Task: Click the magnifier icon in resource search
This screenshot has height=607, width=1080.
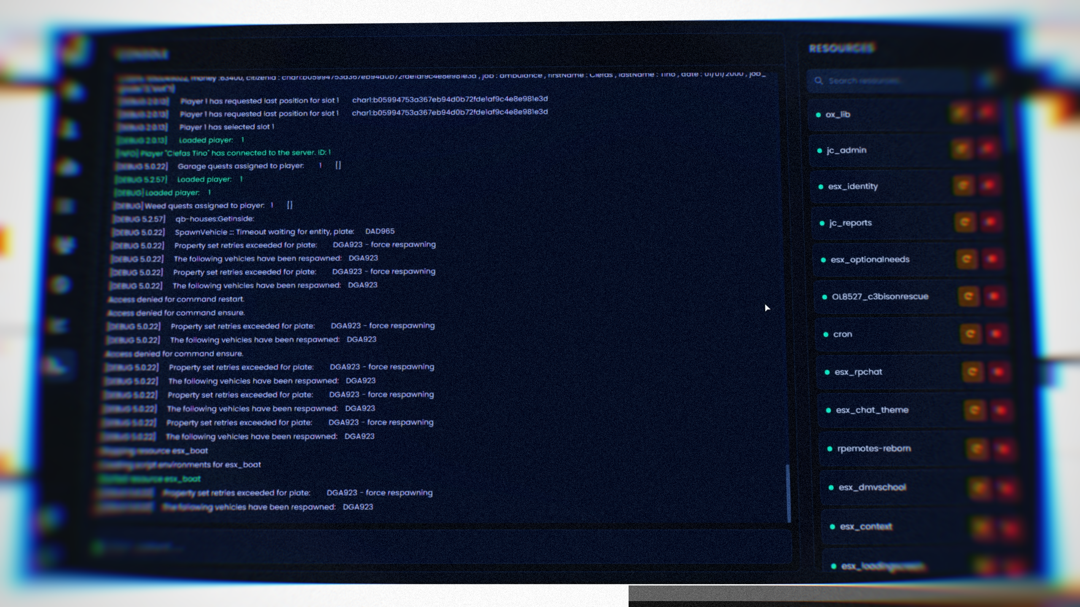Action: click(x=819, y=81)
